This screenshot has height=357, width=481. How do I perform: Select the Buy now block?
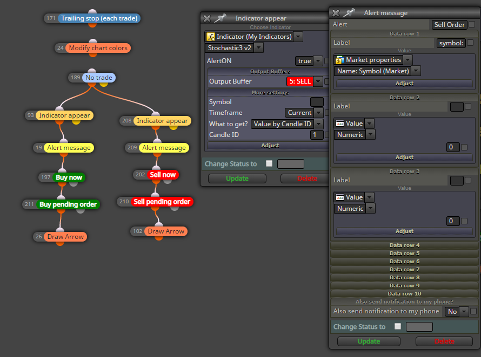(x=69, y=177)
